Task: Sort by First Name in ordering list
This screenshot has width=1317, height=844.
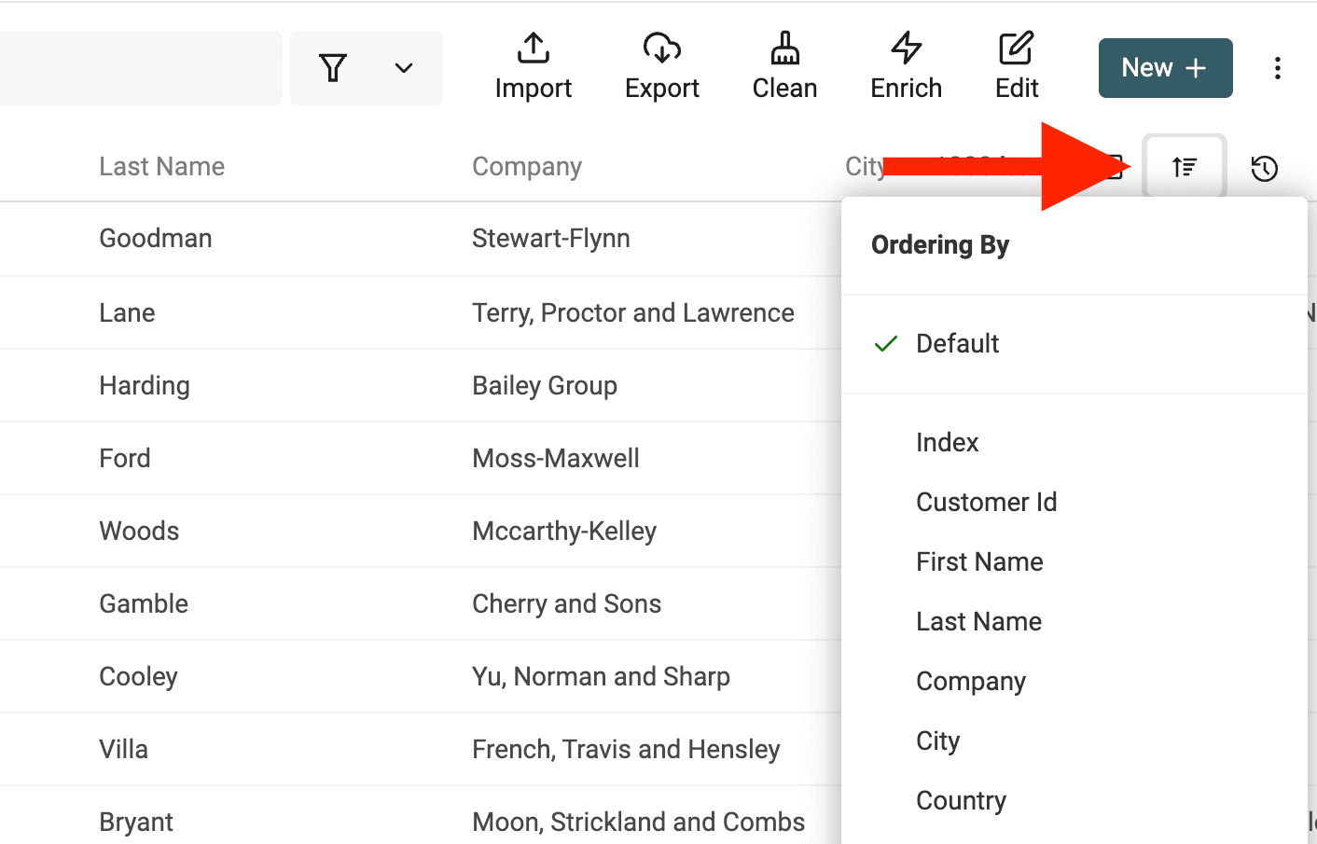Action: (x=979, y=562)
